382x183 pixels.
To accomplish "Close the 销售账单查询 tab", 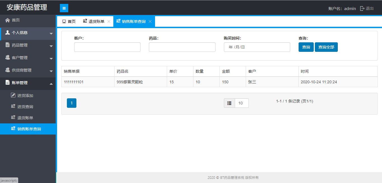I will coord(150,21).
